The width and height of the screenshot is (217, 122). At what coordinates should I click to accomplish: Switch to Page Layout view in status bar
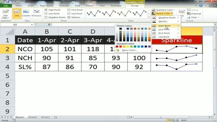[x=173, y=120]
